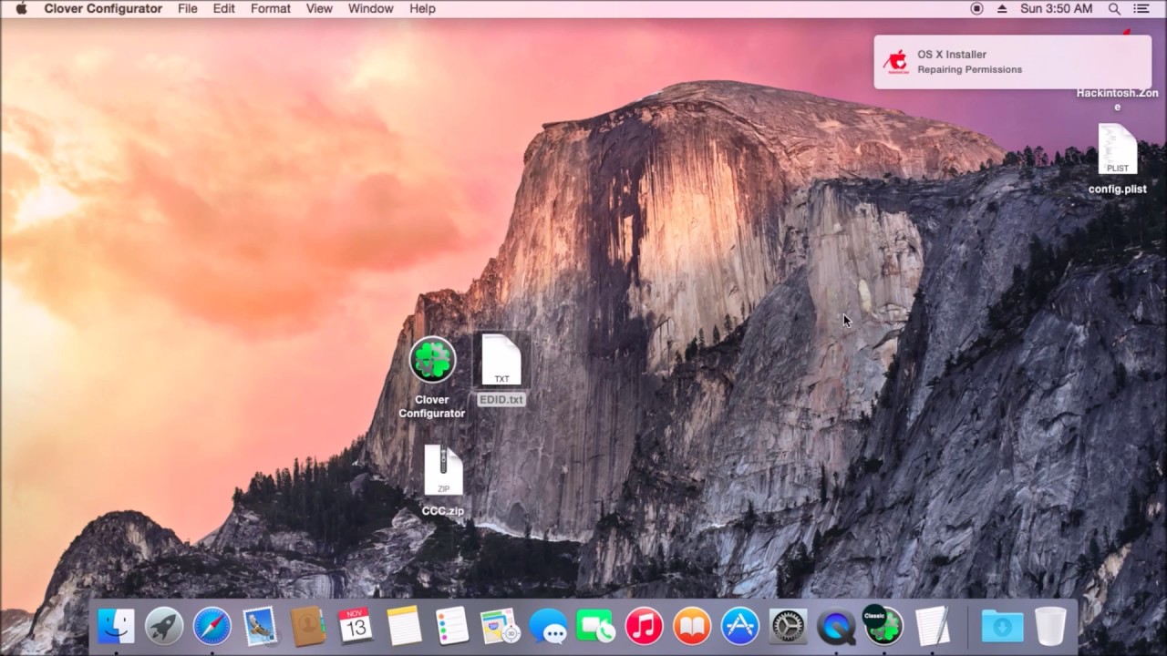Open Messages from the Dock
This screenshot has width=1167, height=656.
[548, 626]
